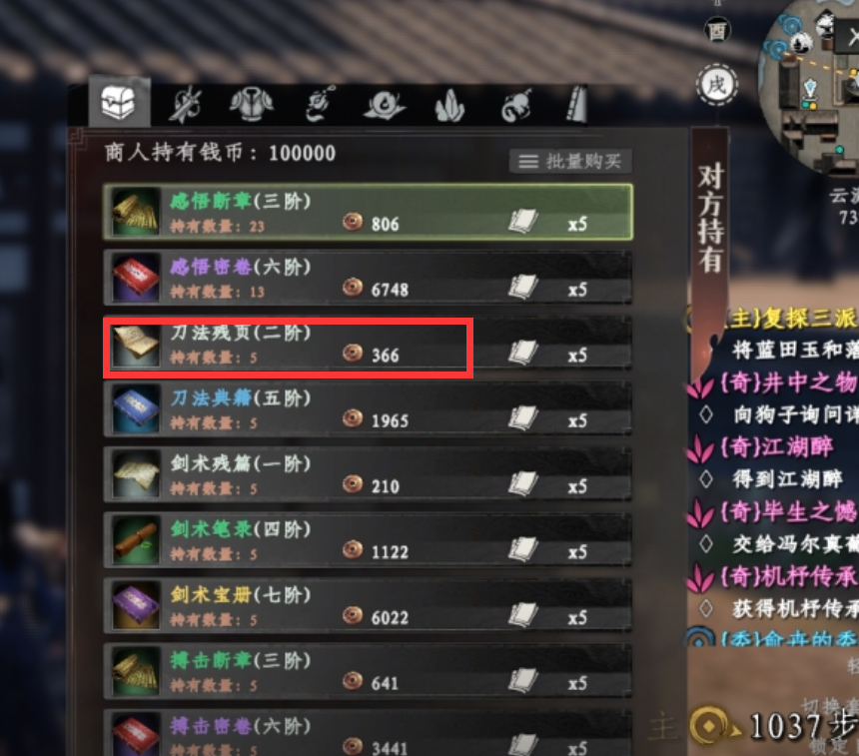This screenshot has width=859, height=756.
Task: Select the 感悟密卷(六阶) item priced 6748
Action: (x=368, y=278)
